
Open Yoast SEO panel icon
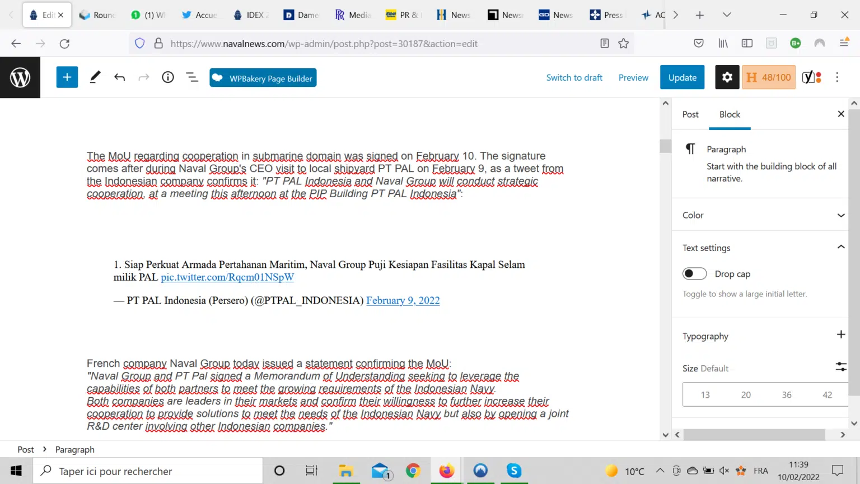[x=811, y=77]
